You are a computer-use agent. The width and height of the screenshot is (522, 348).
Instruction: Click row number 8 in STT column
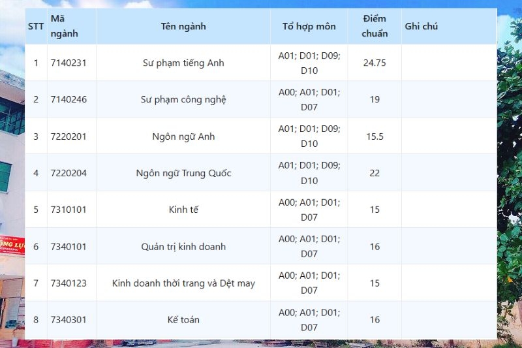click(x=36, y=320)
